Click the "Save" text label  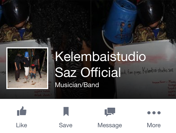pos(66,125)
